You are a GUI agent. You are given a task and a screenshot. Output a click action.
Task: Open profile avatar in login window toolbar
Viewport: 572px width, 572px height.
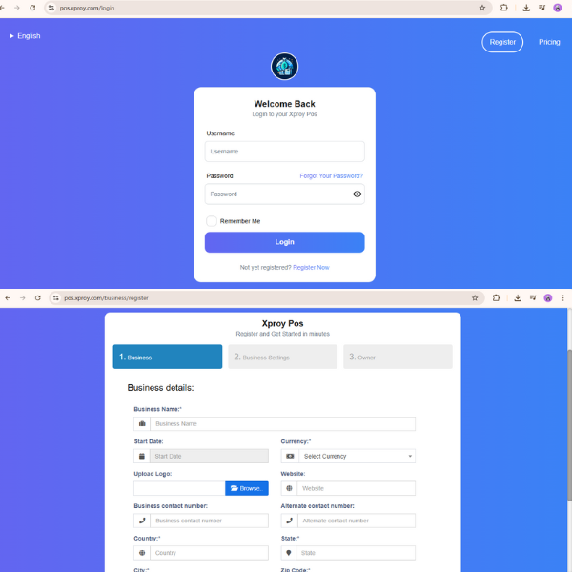pos(557,8)
